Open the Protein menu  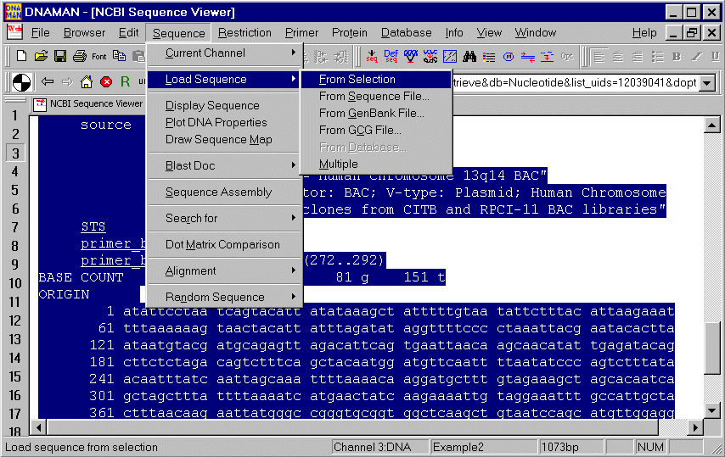pyautogui.click(x=350, y=33)
